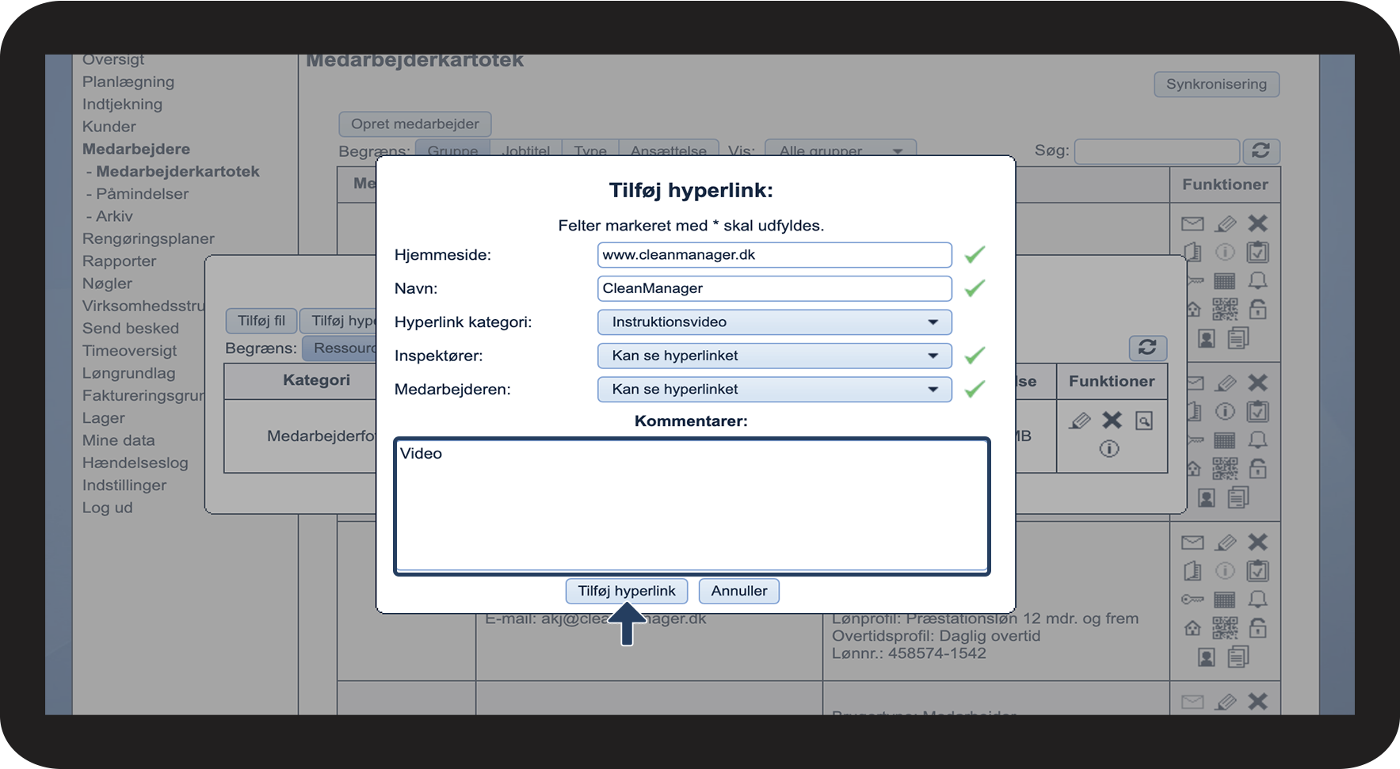Click pencil icon in Lønnr. 458574-1542 row

click(1226, 542)
